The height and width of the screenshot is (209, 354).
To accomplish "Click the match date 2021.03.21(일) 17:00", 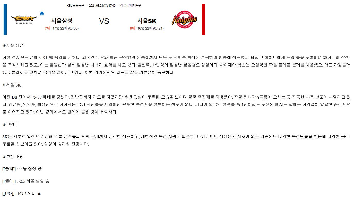I will click(x=102, y=6).
